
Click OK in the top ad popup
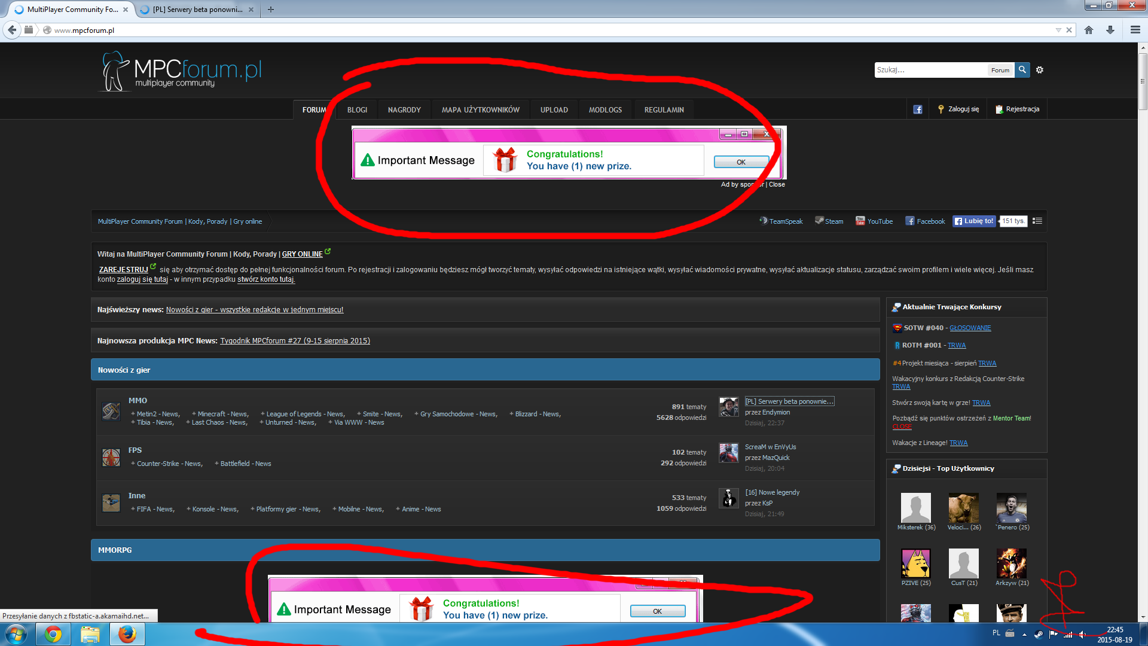(x=741, y=162)
